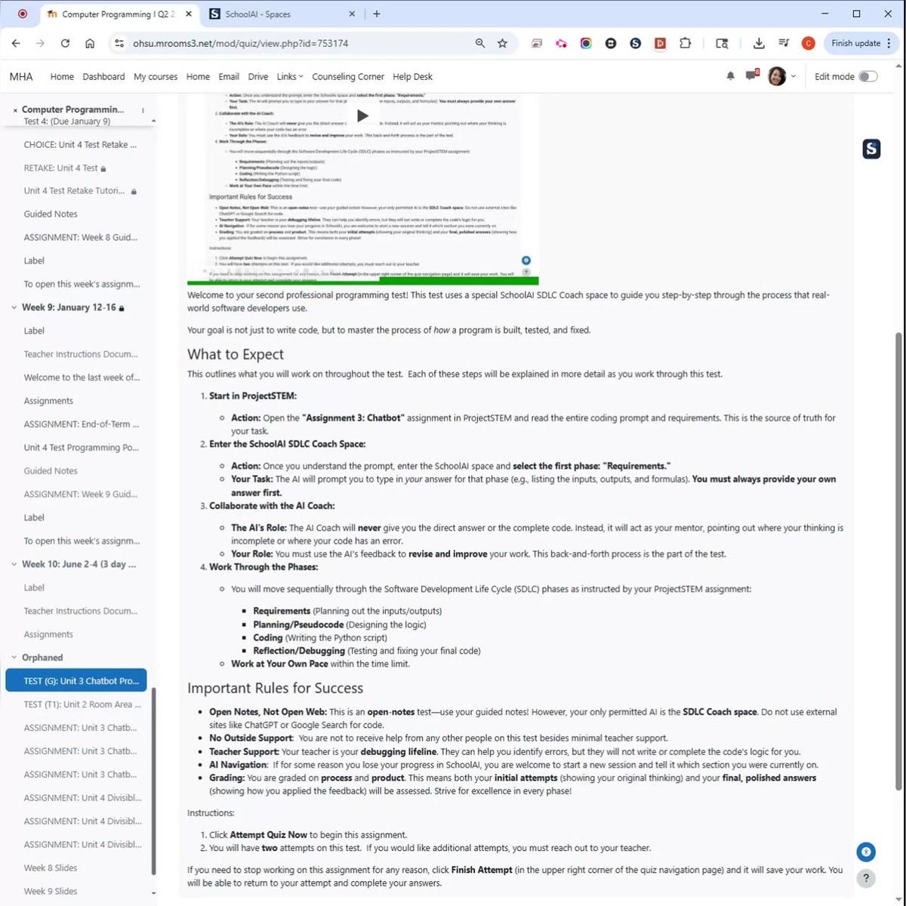Open the notifications bell icon
Screen dimensions: 906x906
(729, 76)
